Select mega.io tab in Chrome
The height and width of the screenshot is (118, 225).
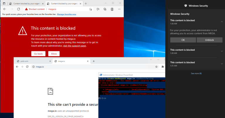71,61
